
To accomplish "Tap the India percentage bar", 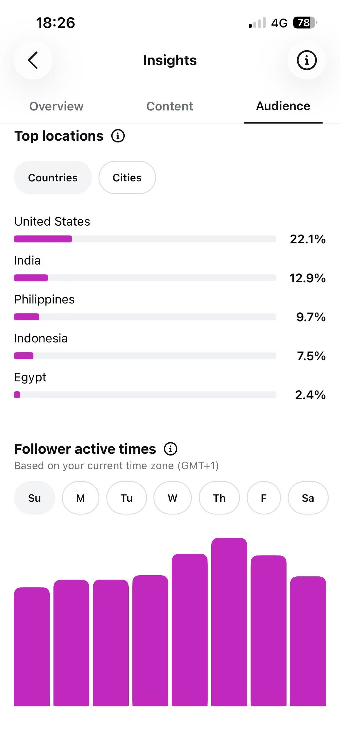I will click(145, 278).
